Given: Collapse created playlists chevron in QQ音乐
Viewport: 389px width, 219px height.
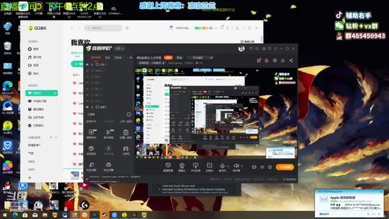Looking at the screenshot, I should coord(56,137).
